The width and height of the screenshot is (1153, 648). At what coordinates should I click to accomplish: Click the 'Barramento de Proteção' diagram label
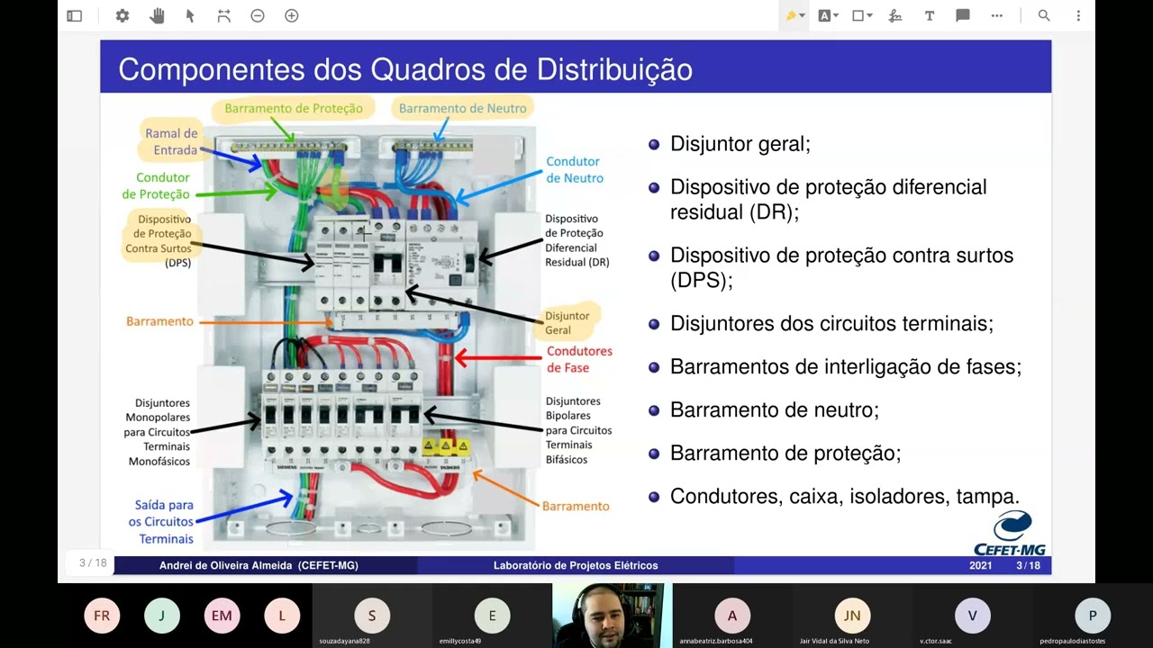[x=294, y=108]
